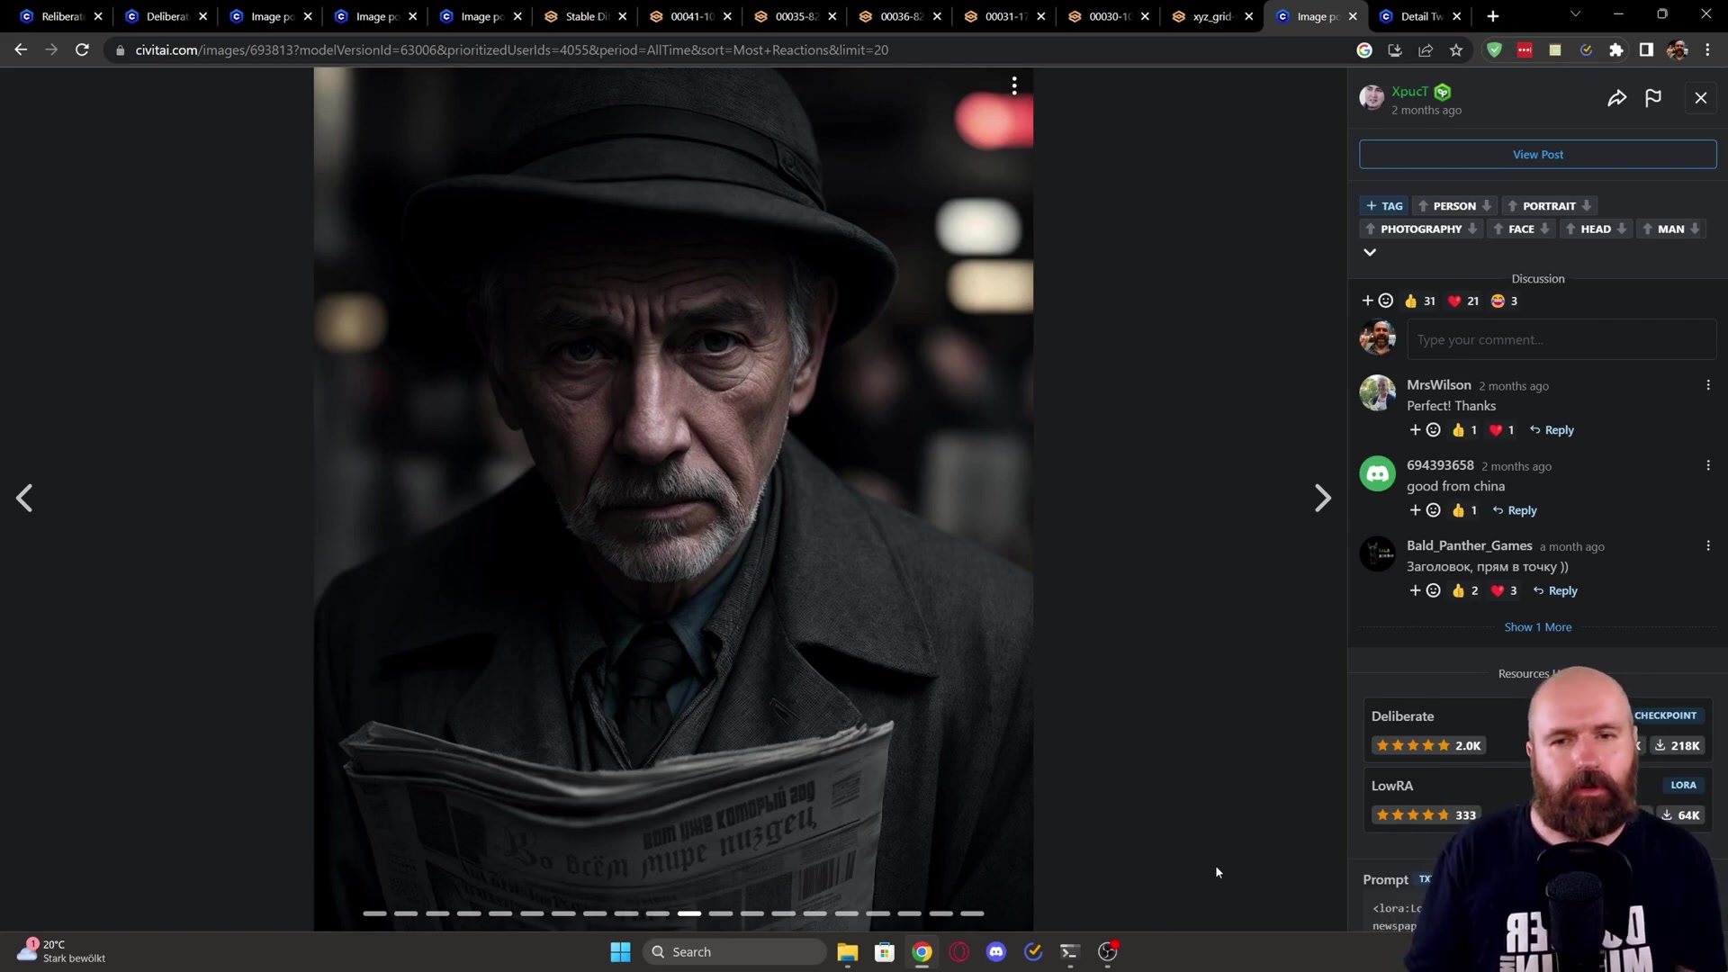Image resolution: width=1728 pixels, height=972 pixels.
Task: Open the browser tab list dropdown
Action: 1575,15
